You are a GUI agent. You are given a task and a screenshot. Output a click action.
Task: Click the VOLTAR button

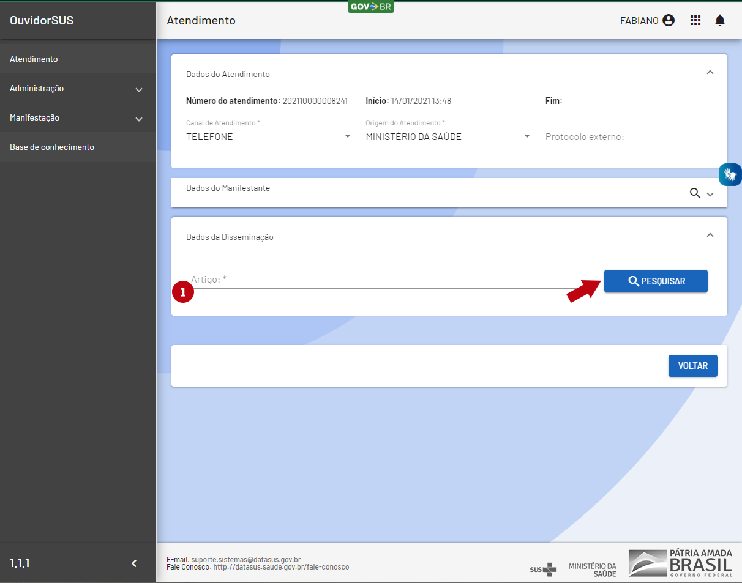692,366
